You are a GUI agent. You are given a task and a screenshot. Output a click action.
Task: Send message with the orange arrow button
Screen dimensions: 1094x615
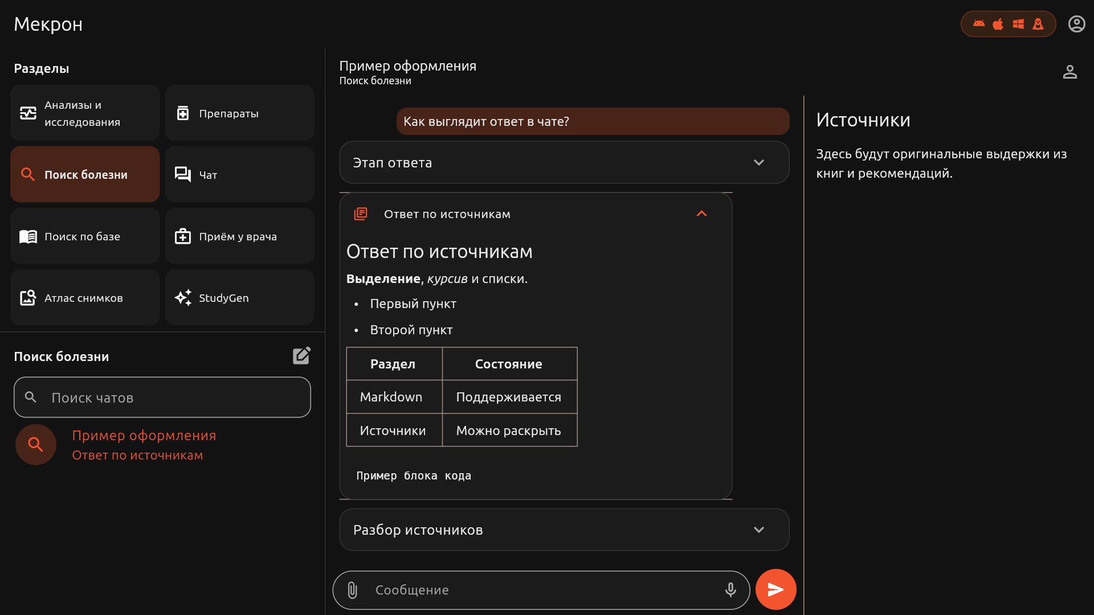click(775, 589)
